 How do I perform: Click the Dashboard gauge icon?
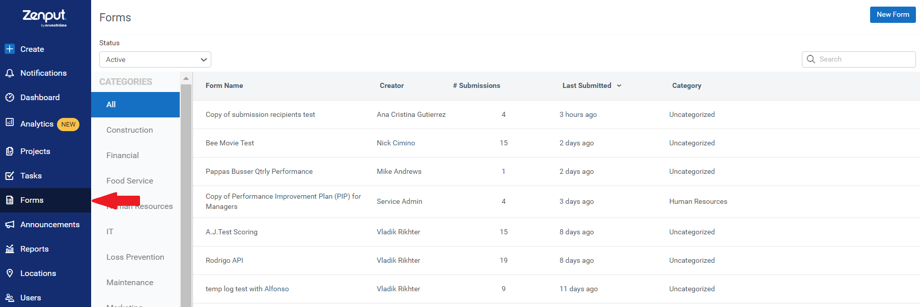pos(10,97)
